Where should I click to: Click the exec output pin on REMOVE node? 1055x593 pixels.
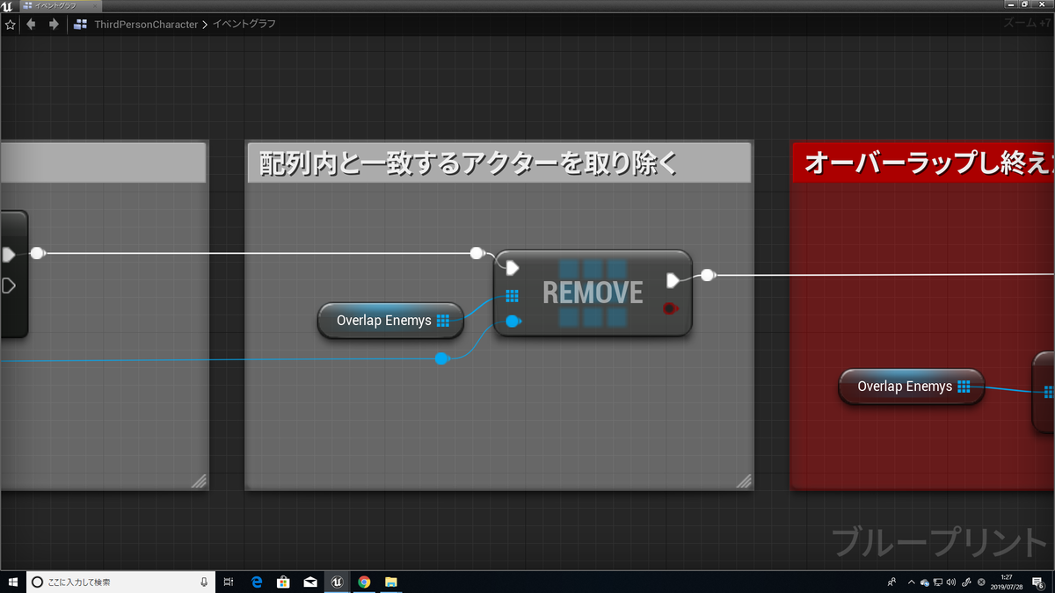[x=673, y=279]
